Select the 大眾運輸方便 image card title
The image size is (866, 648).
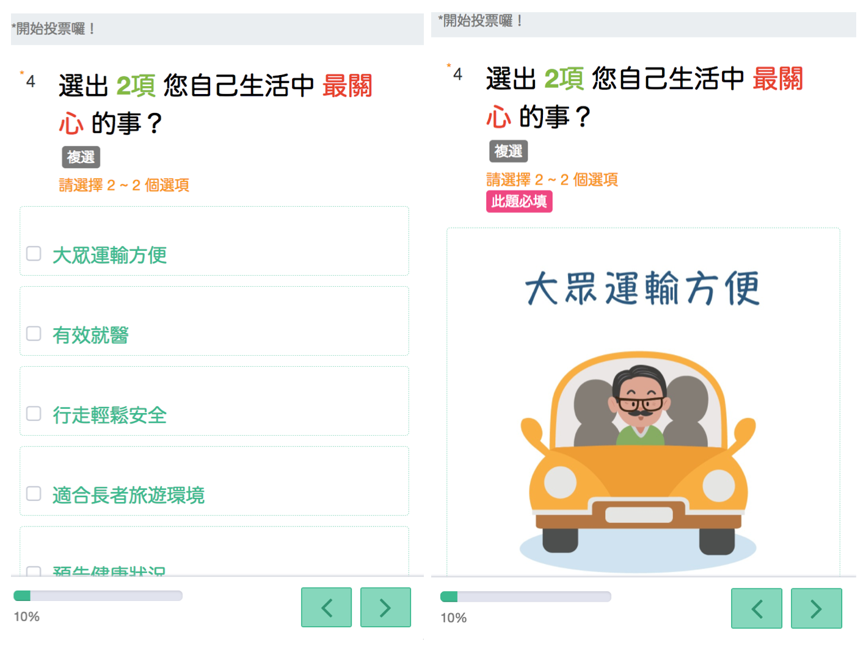click(x=642, y=289)
